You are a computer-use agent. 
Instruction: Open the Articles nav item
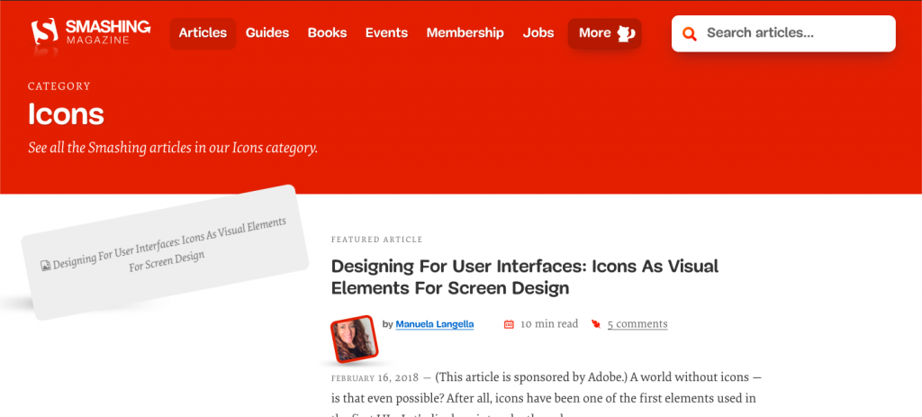coord(203,33)
